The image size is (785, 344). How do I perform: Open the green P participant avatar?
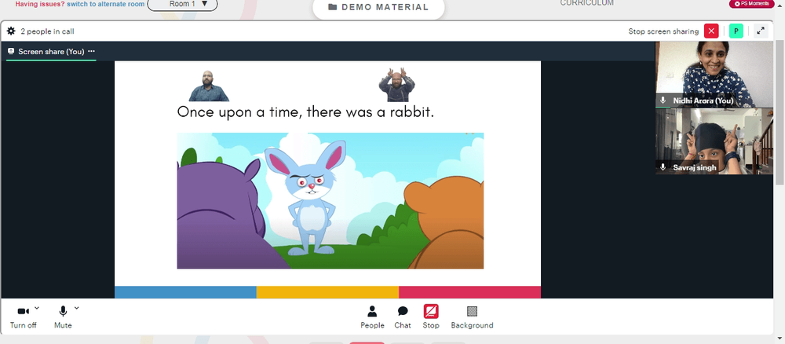tap(736, 31)
